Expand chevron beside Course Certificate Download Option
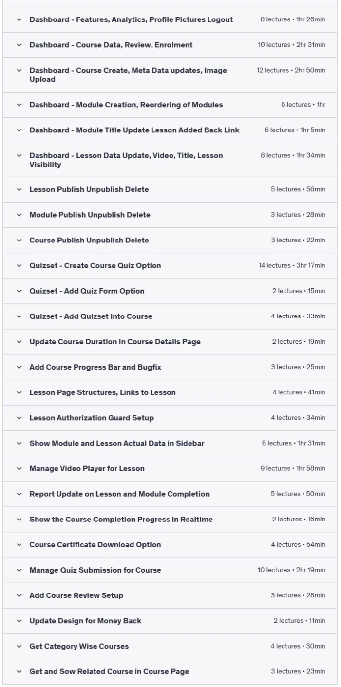Viewport: 341px width, 687px height. (19, 545)
